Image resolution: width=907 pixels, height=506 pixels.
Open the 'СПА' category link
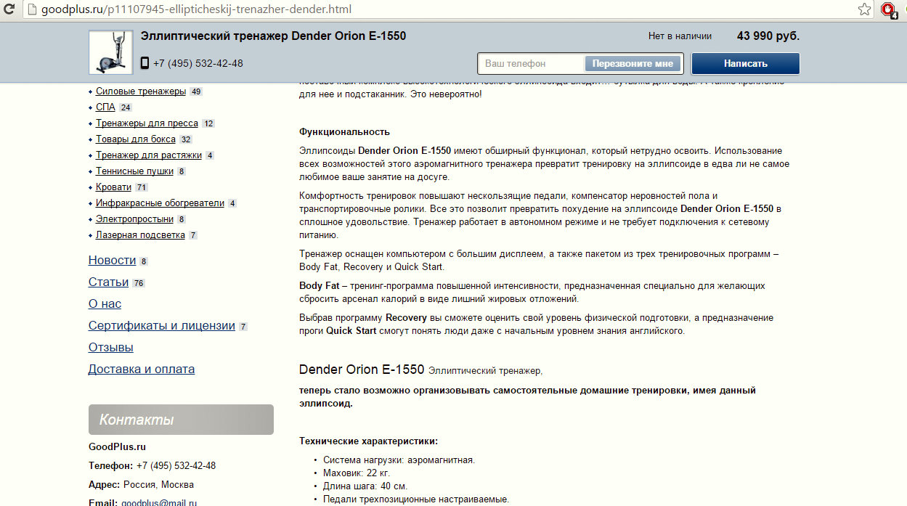tap(105, 107)
